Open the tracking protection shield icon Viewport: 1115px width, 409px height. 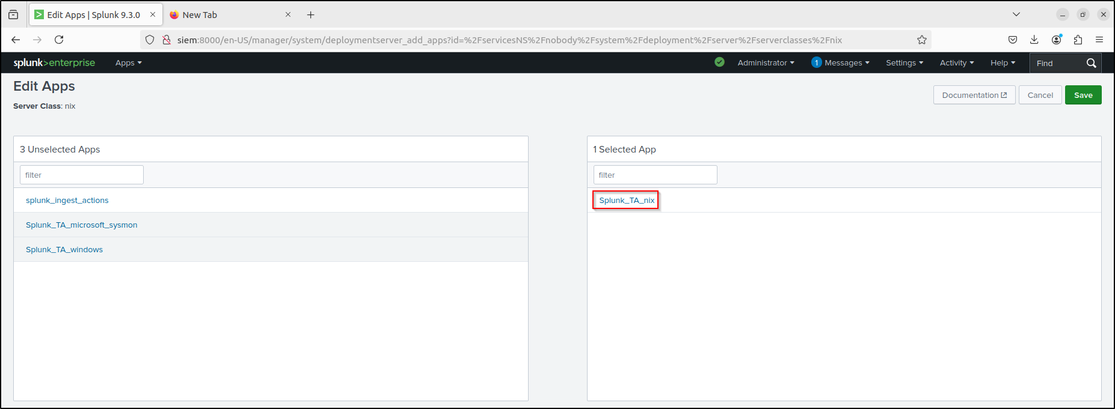(x=150, y=40)
